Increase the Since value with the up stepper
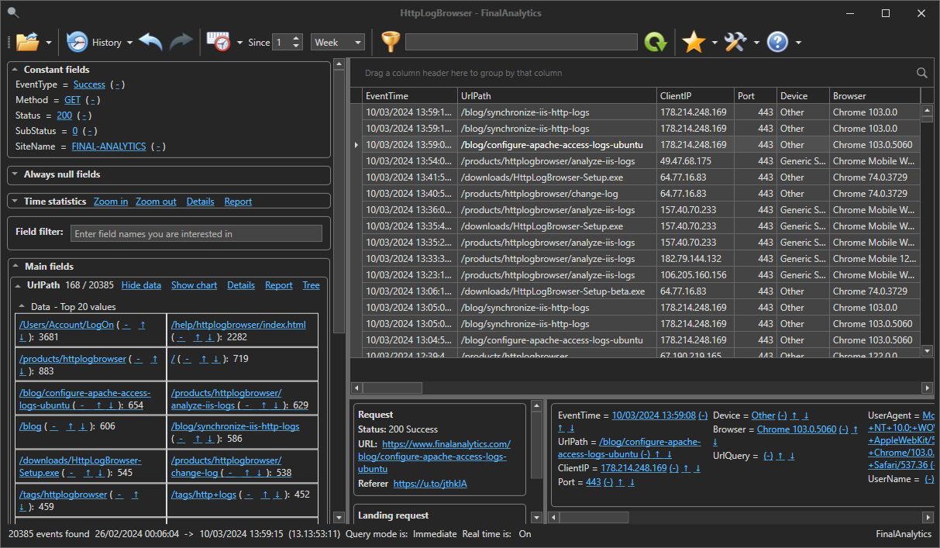 (x=296, y=38)
